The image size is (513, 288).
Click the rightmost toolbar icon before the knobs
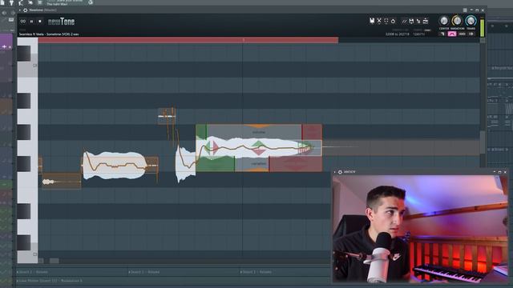[426, 22]
